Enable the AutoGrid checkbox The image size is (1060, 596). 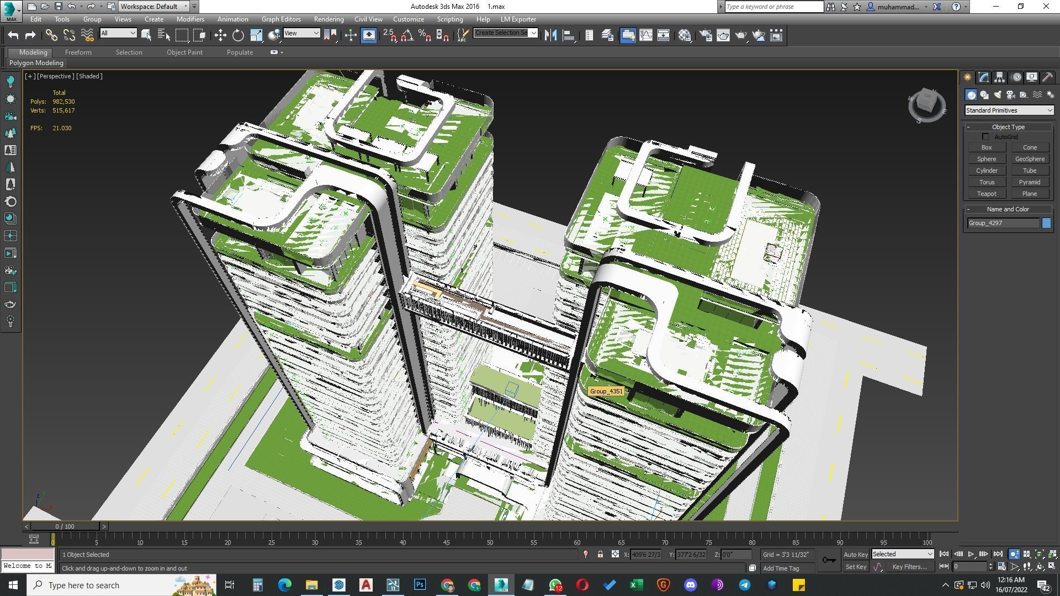tap(985, 137)
